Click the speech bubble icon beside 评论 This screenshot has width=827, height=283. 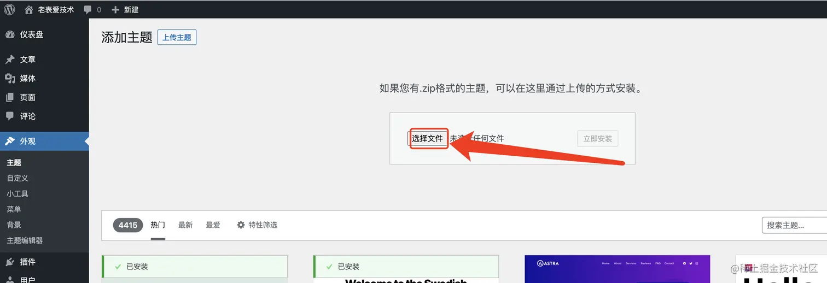tap(10, 116)
